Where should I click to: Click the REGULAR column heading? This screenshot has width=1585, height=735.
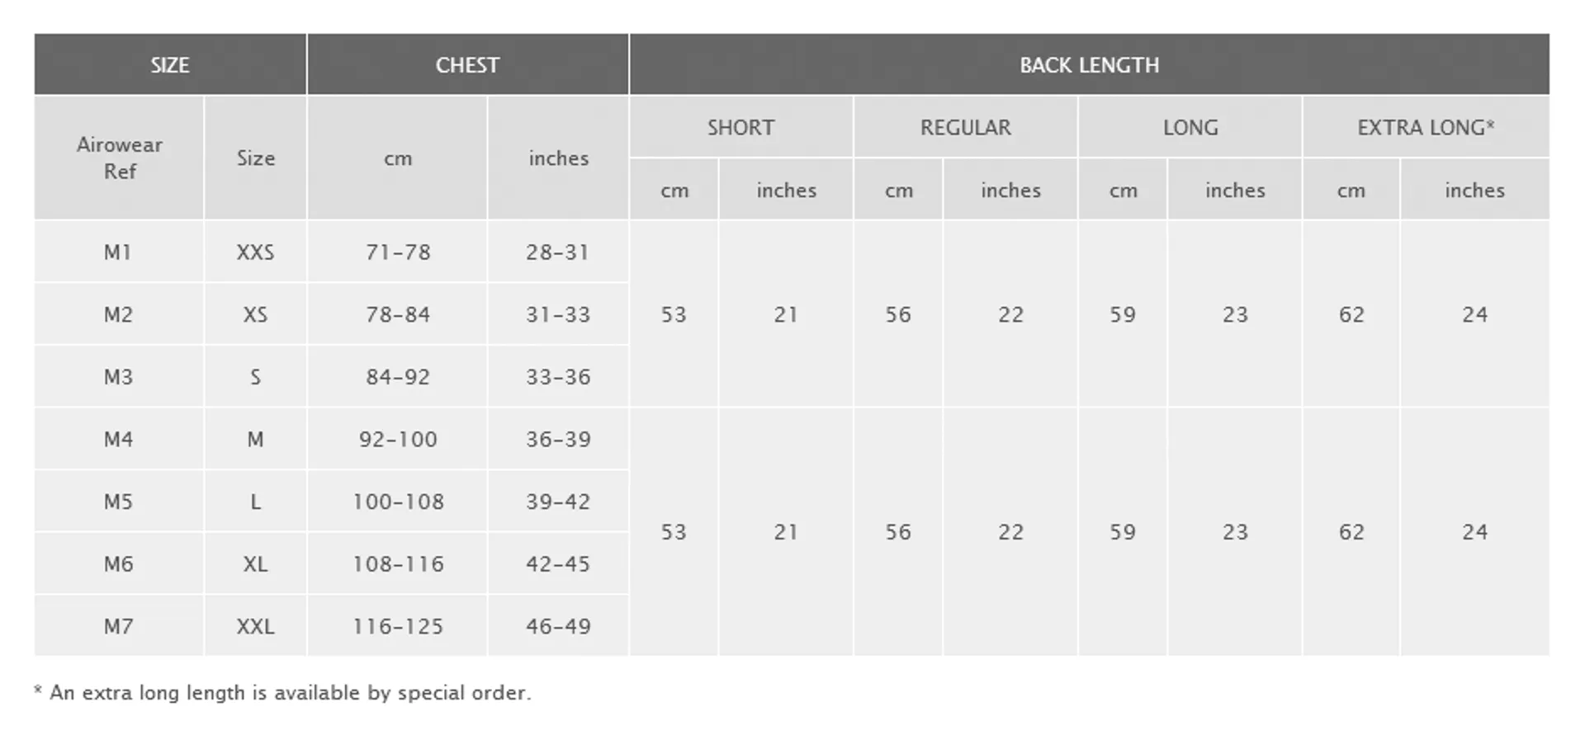point(965,127)
